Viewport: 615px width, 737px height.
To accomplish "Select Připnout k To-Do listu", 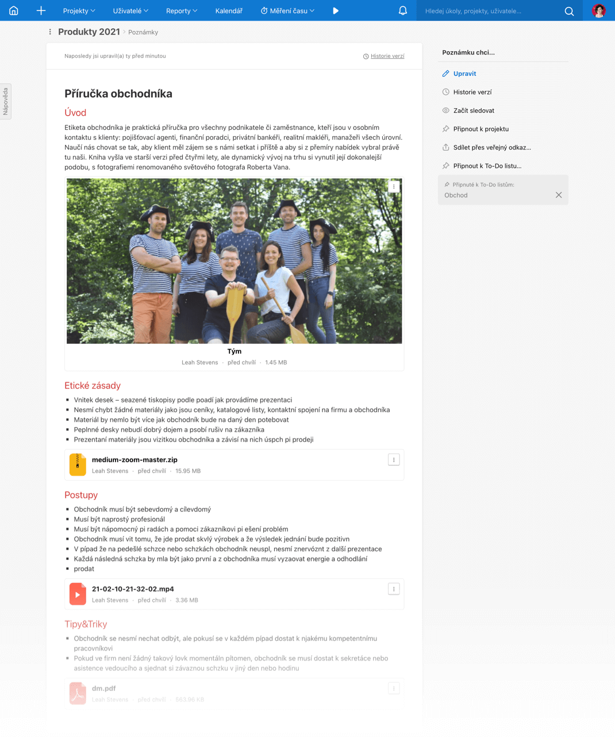I will [x=487, y=166].
